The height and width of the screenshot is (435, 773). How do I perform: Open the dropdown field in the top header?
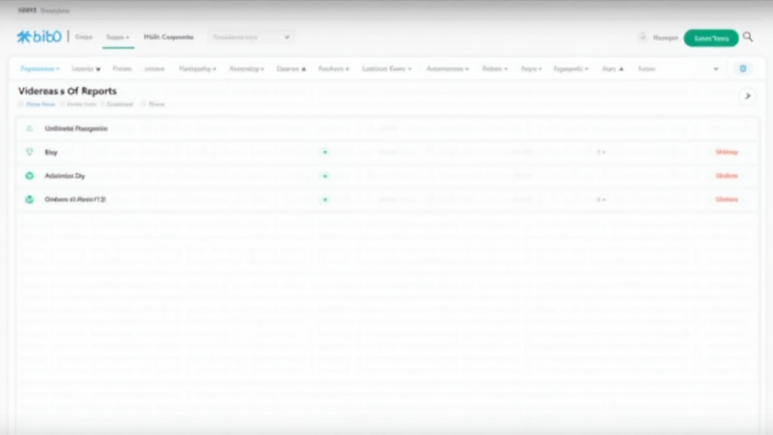[x=251, y=37]
